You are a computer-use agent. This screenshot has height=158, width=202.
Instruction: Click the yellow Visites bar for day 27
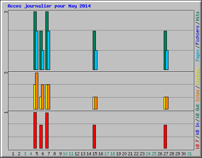click(165, 103)
